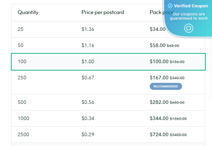Screen dimensions: 212x146
Task: Select the 25 quantity option
Action: coord(20,29)
